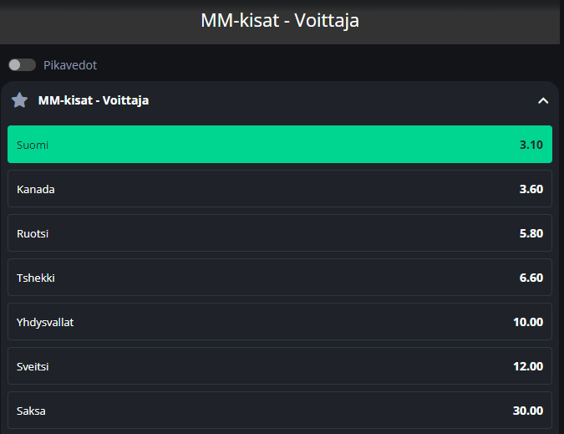Viewport: 564px width, 434px height.
Task: Pick Kanada as the winner
Action: (x=280, y=189)
